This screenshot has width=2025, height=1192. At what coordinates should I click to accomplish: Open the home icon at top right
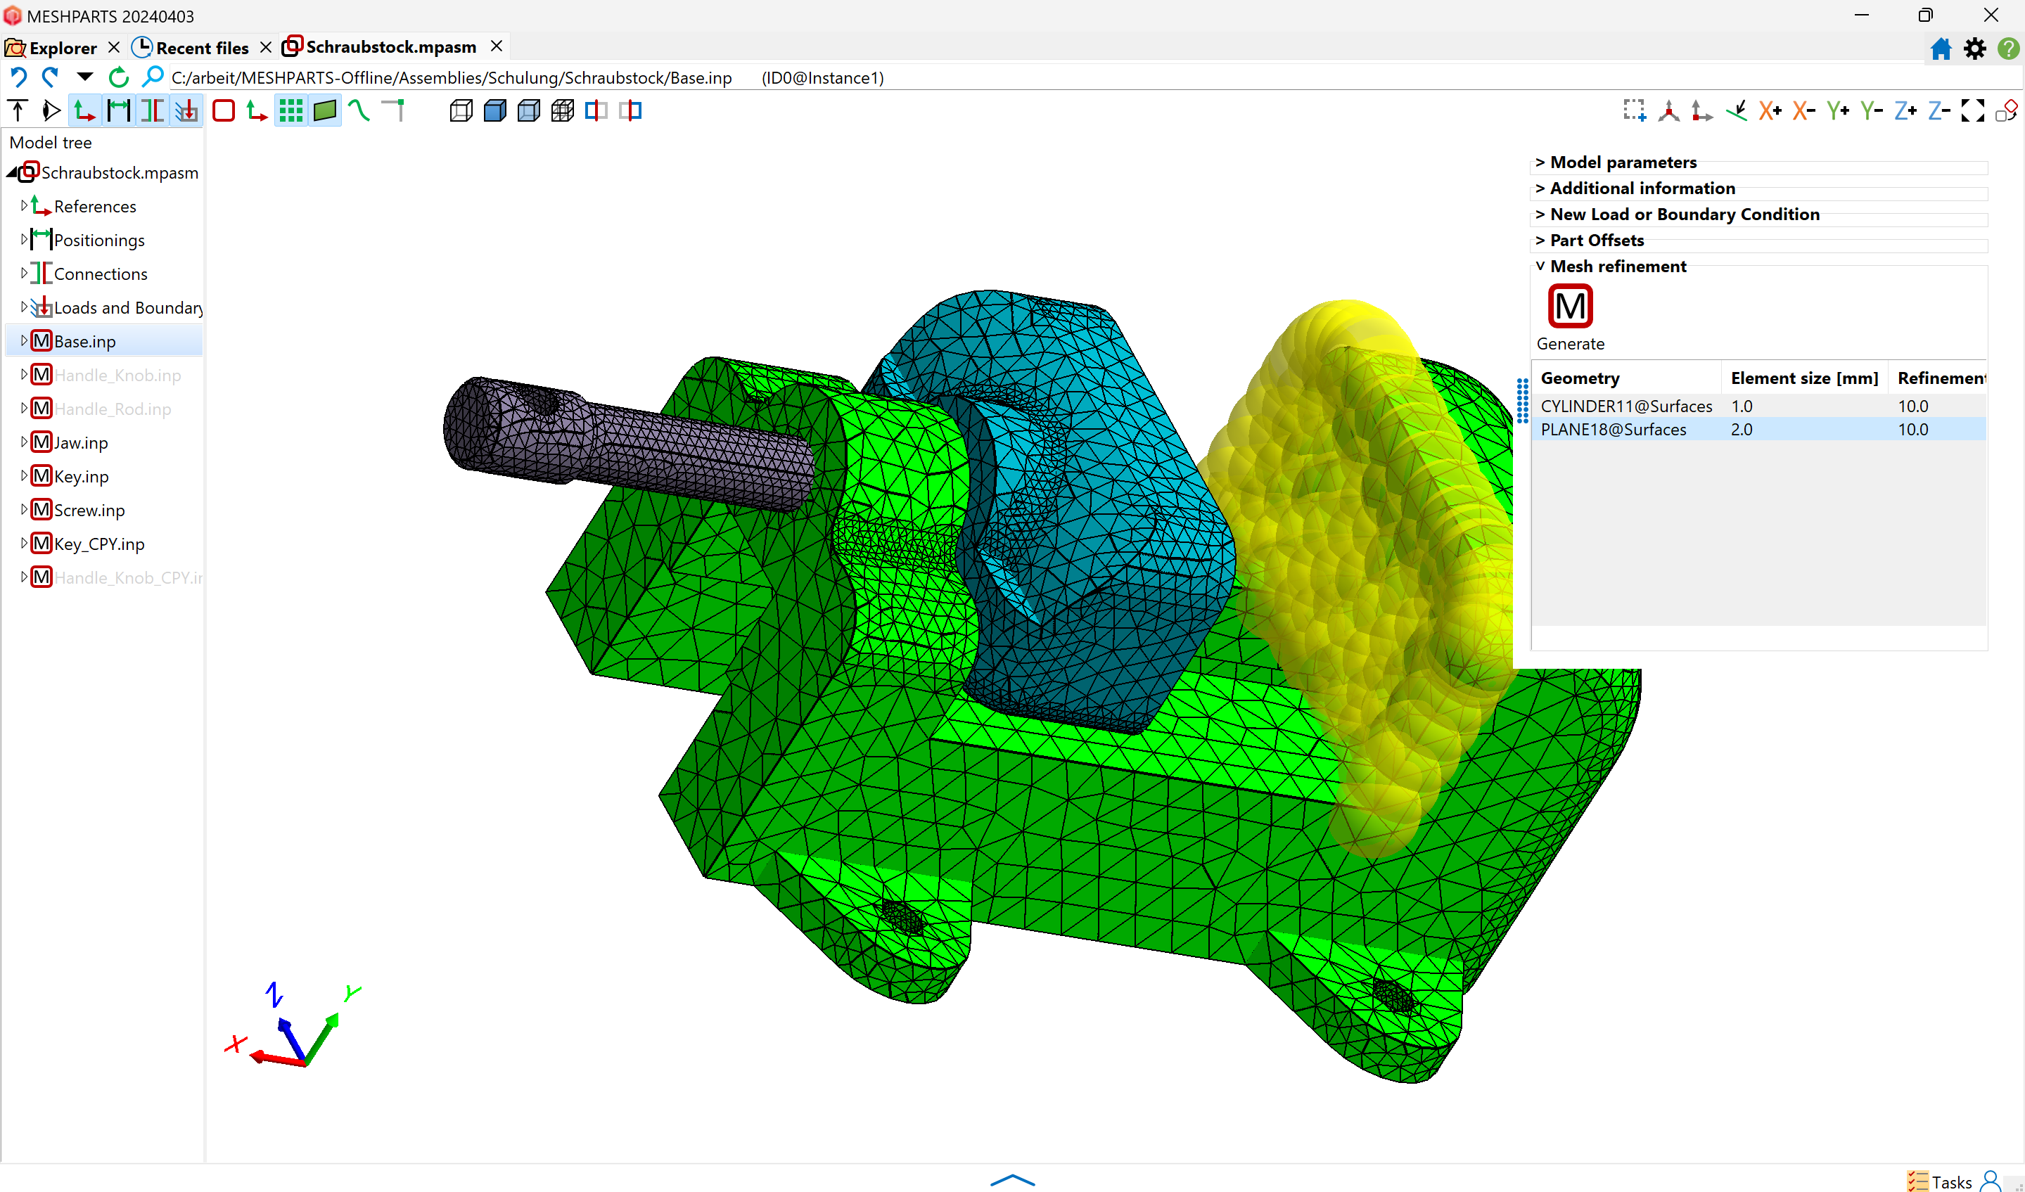(x=1941, y=49)
